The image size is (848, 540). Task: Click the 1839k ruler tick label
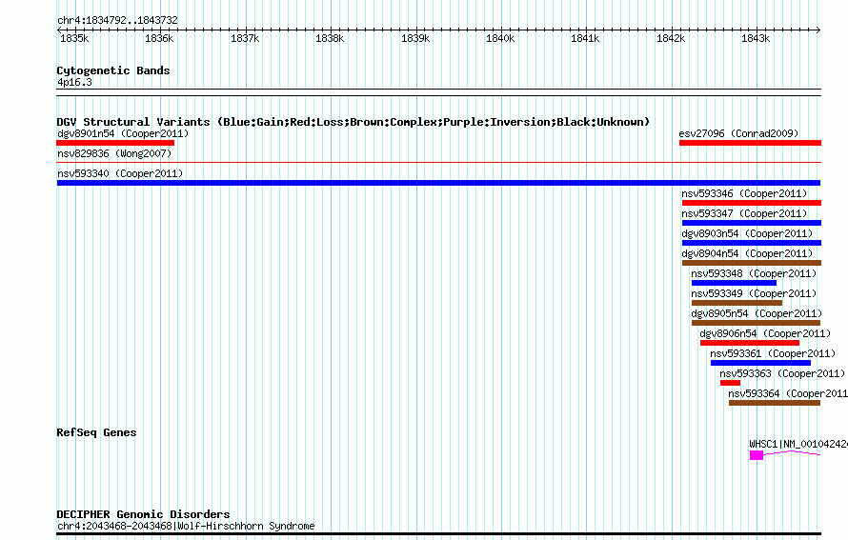point(415,38)
